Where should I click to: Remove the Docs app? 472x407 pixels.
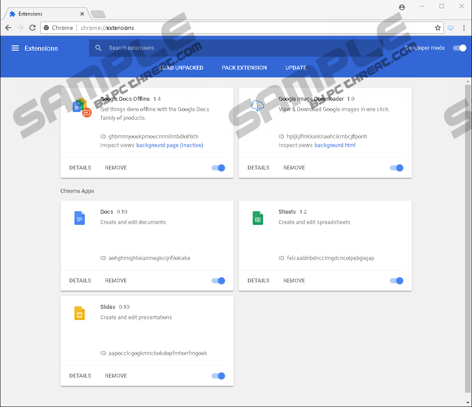(116, 281)
